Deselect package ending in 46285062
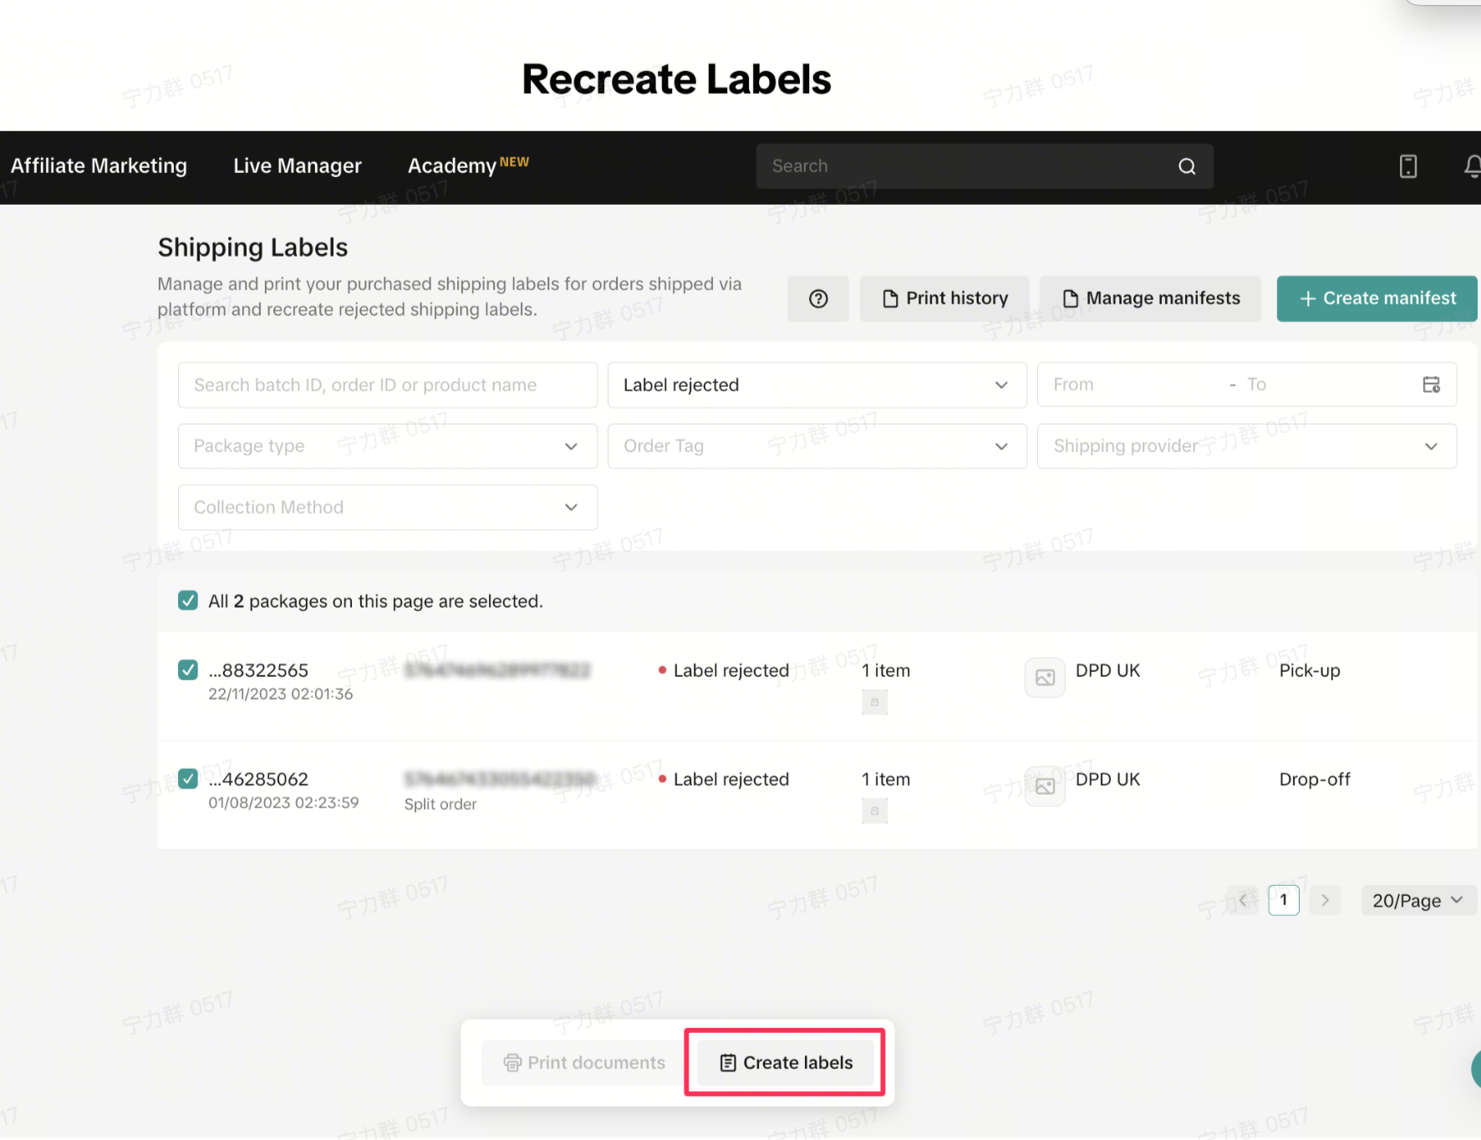Viewport: 1481px width, 1140px height. pyautogui.click(x=188, y=779)
